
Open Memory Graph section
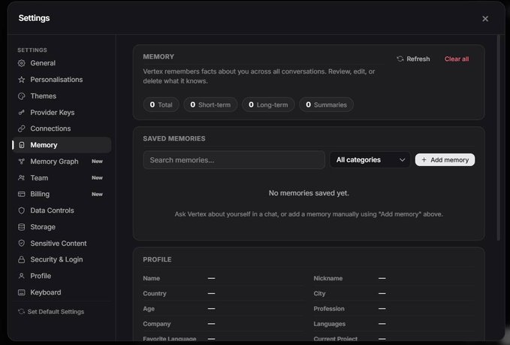[x=62, y=162]
